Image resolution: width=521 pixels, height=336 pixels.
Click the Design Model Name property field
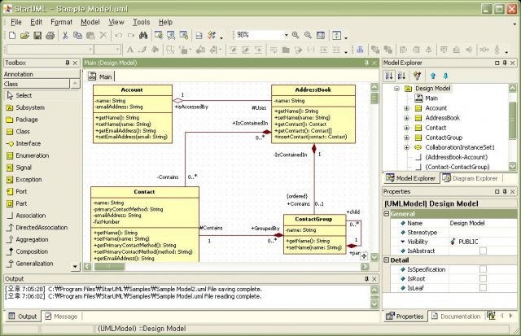[480, 223]
